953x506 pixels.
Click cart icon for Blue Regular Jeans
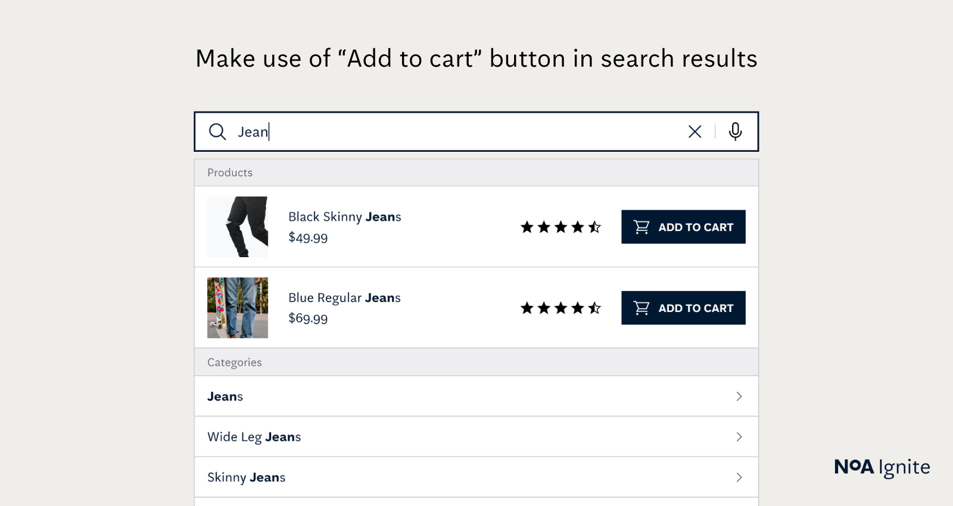pos(641,308)
